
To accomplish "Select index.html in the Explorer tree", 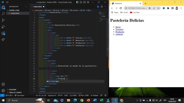I will (x=15, y=13).
